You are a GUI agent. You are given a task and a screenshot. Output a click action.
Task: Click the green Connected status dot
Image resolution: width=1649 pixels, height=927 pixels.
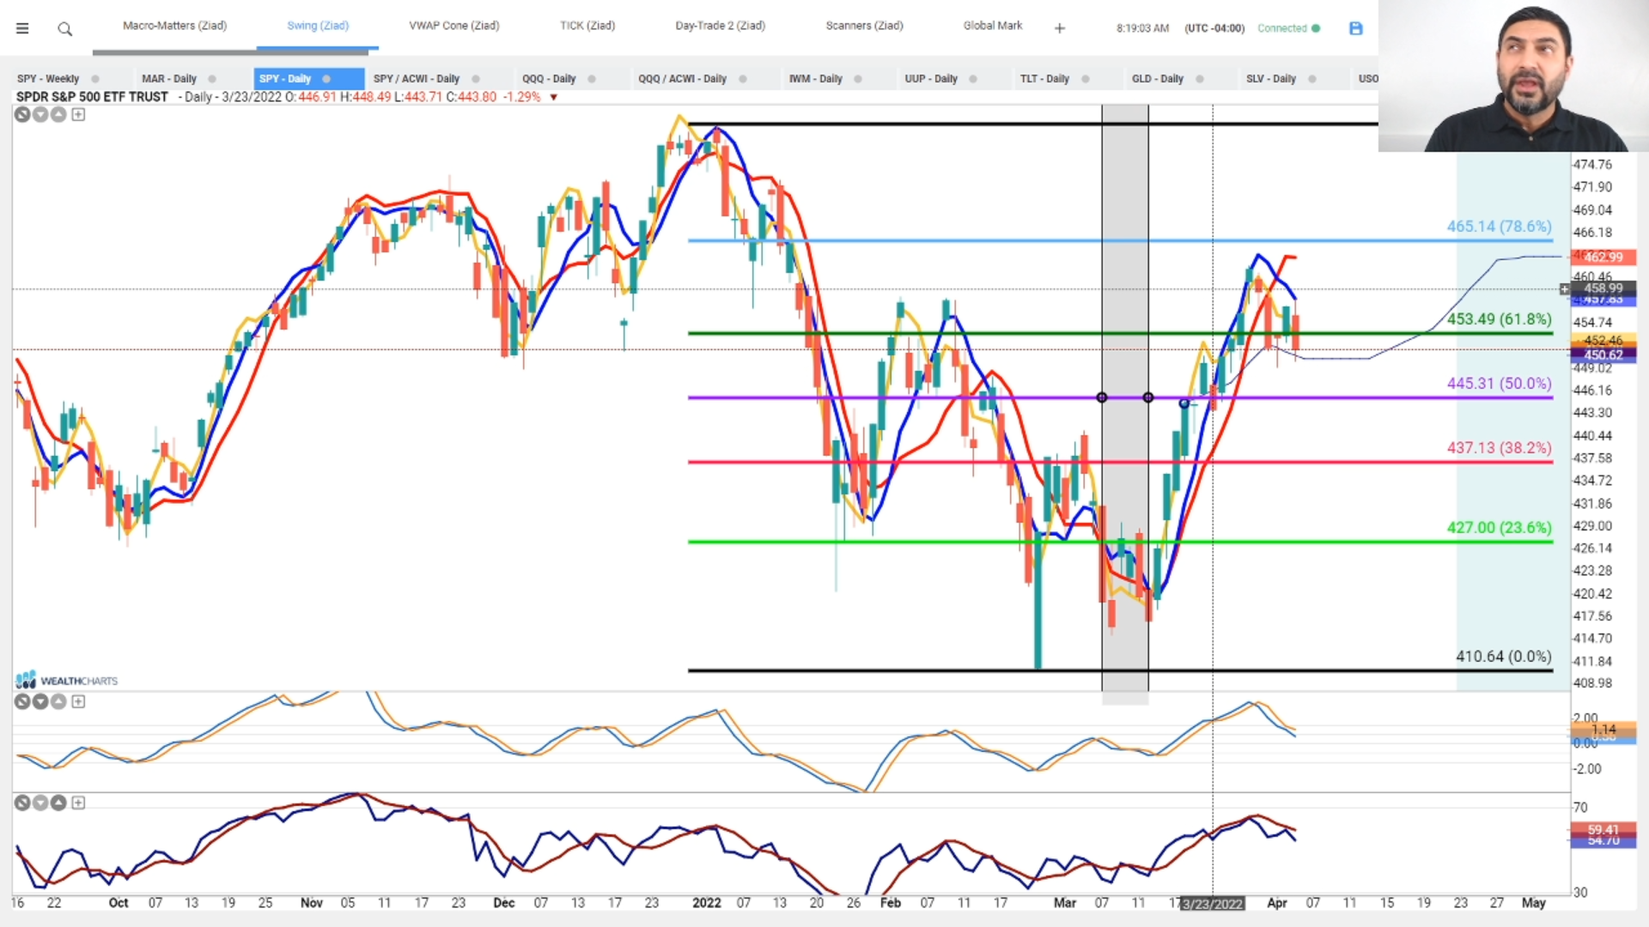(x=1316, y=28)
